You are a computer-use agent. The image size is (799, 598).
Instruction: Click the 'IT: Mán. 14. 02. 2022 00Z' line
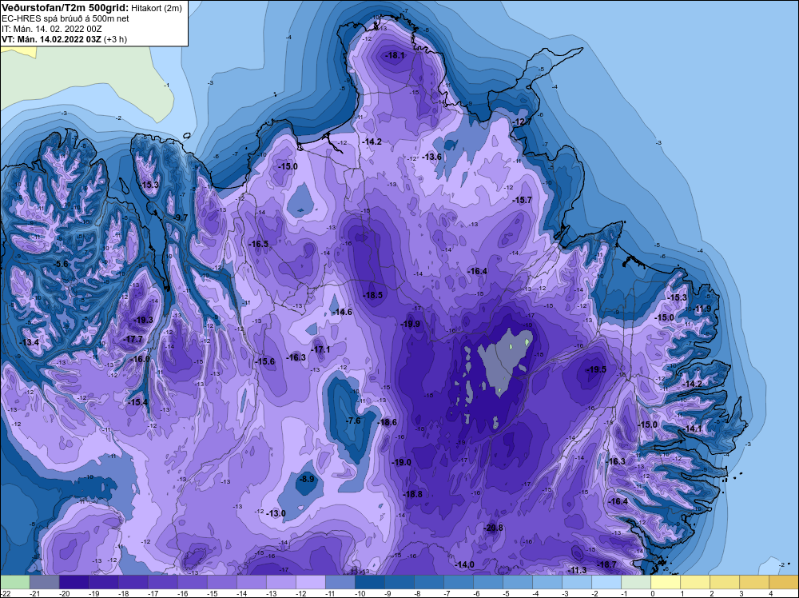(51, 29)
